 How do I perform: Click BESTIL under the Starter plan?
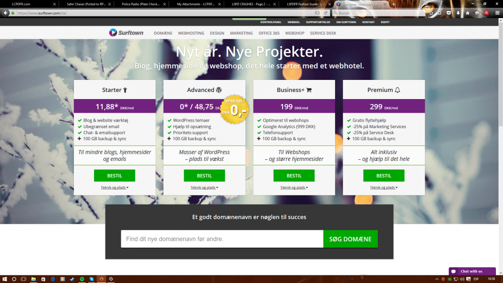click(x=115, y=175)
